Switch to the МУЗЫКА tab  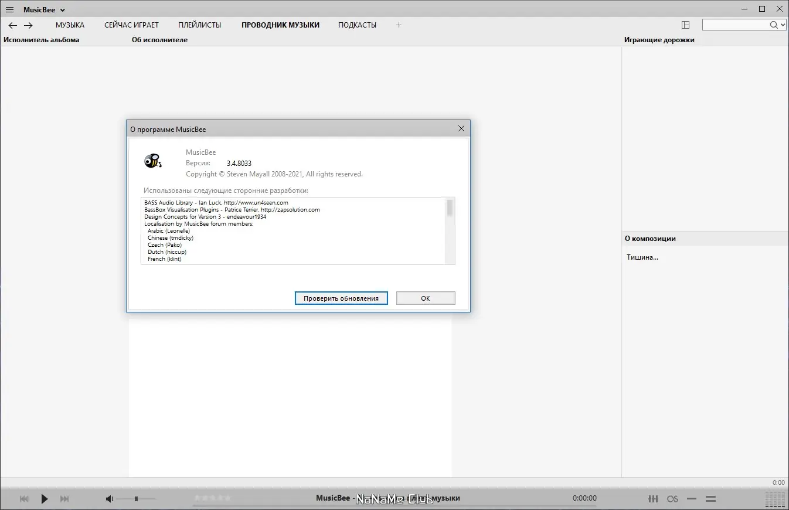[70, 25]
